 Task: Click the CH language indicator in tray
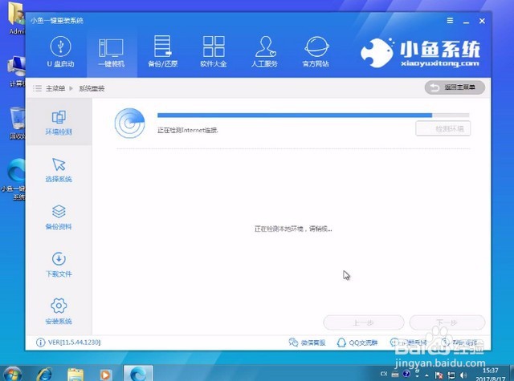384,374
